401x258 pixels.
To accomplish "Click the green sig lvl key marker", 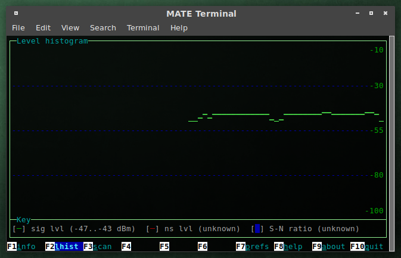I will [x=19, y=229].
